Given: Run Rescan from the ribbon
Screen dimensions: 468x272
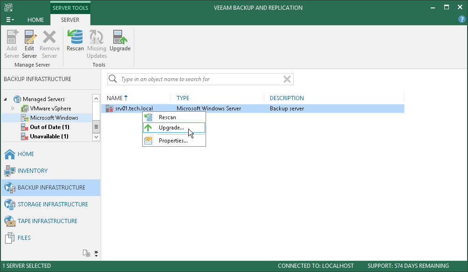Looking at the screenshot, I should pyautogui.click(x=75, y=41).
